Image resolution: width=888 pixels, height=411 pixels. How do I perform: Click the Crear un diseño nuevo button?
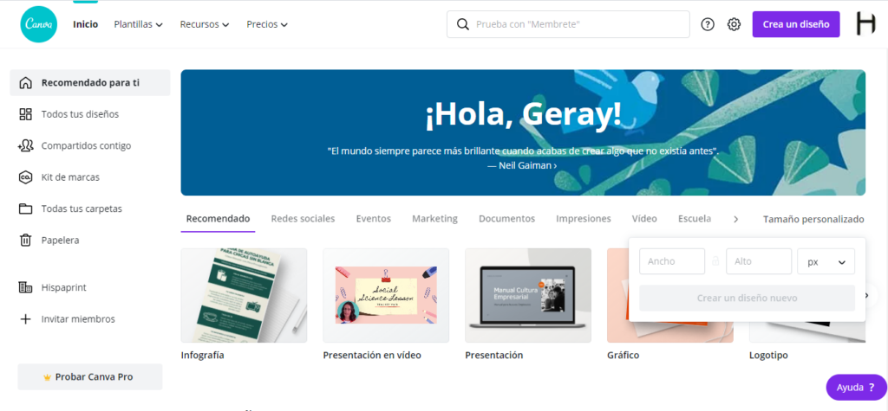pos(747,298)
